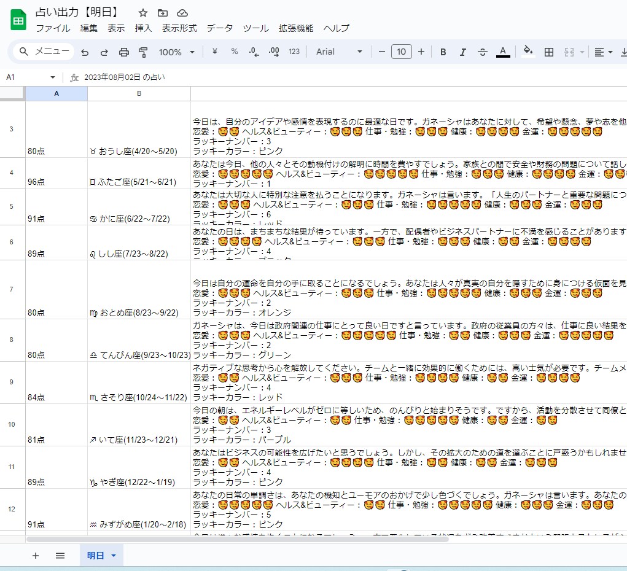The height and width of the screenshot is (571, 627).
Task: Activate the paint format tool
Action: coord(143,52)
